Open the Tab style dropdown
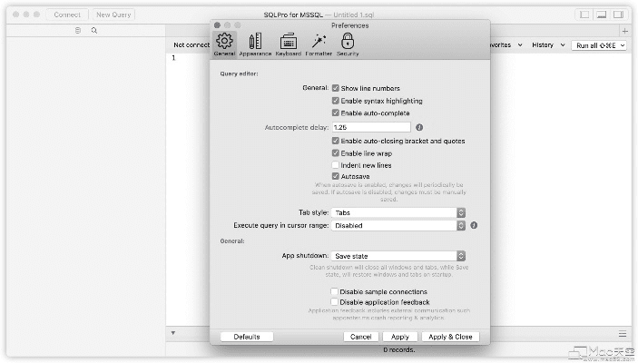 pyautogui.click(x=398, y=212)
